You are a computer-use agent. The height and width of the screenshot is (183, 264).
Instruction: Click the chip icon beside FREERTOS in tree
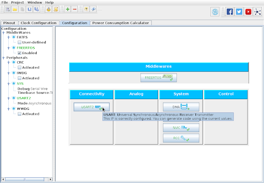[x=14, y=48]
